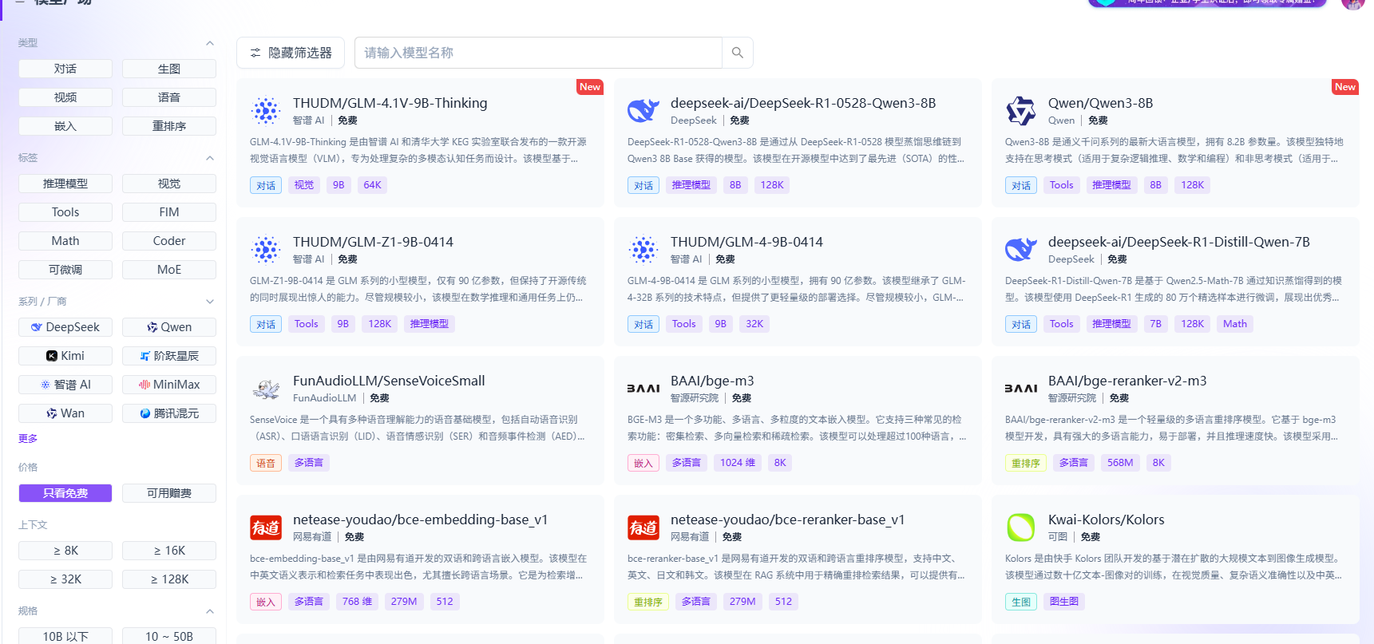Click the Math tag on DeepSeek-R1-Distill-Qwen-7B card

(x=1234, y=324)
